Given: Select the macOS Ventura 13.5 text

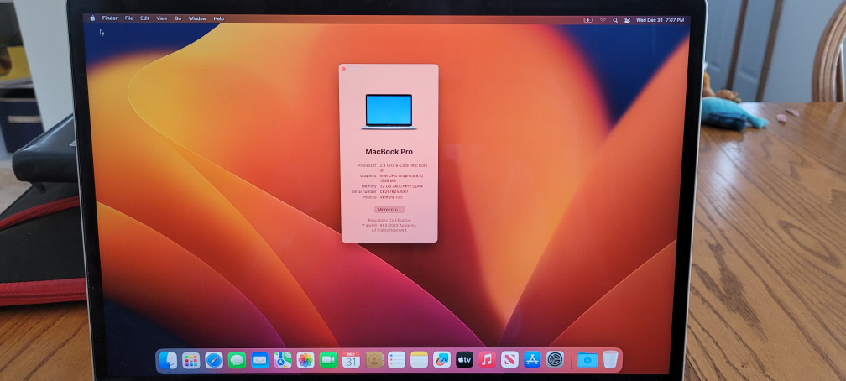Looking at the screenshot, I should click(392, 197).
